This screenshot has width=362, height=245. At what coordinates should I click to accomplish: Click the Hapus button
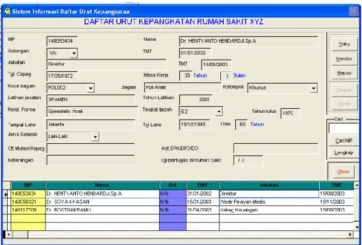[344, 73]
